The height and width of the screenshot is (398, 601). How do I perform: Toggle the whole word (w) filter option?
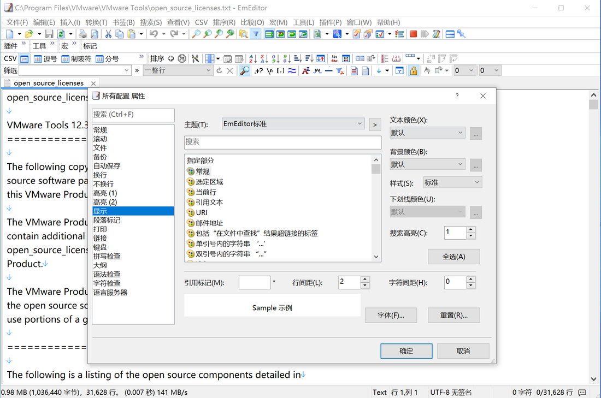tap(317, 70)
